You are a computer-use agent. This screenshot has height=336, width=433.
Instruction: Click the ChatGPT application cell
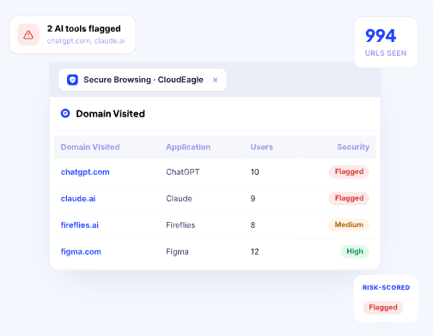pyautogui.click(x=183, y=172)
